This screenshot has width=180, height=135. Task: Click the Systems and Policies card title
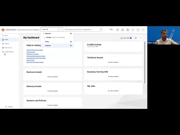(x=36, y=101)
